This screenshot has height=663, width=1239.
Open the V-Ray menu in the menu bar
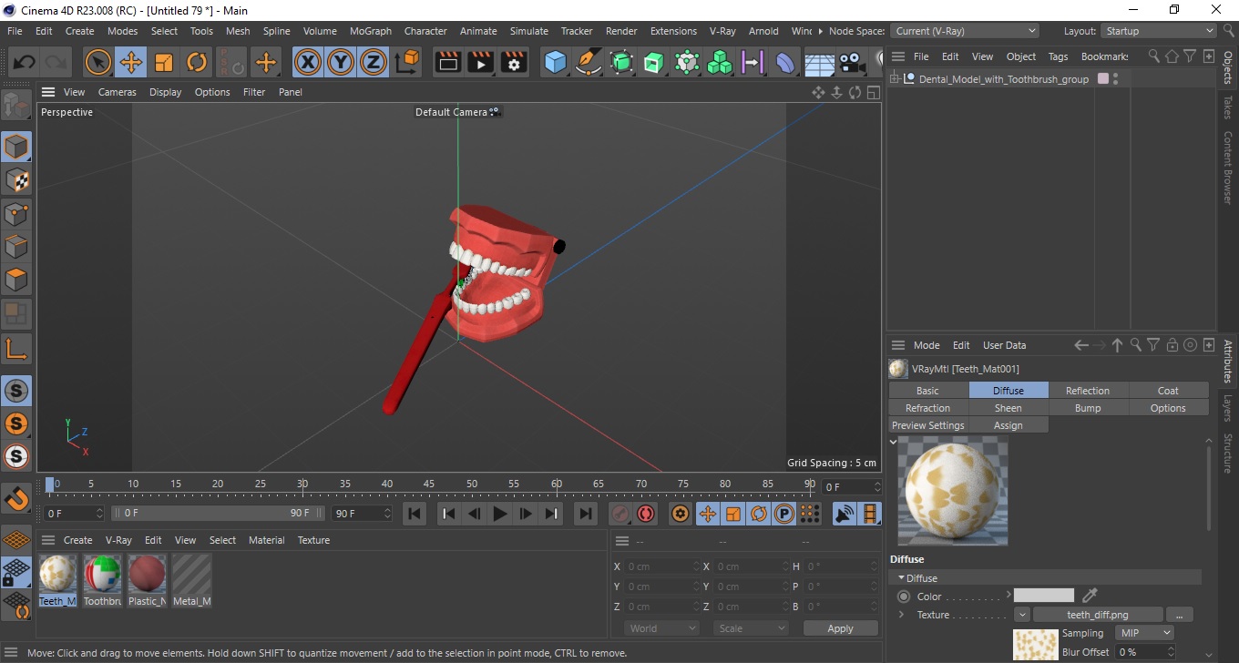(722, 31)
